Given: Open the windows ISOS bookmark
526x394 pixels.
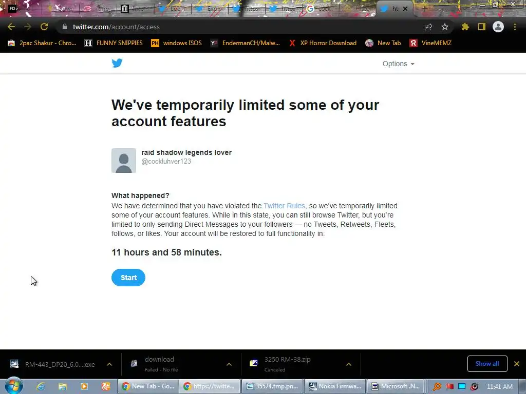Looking at the screenshot, I should pos(177,43).
